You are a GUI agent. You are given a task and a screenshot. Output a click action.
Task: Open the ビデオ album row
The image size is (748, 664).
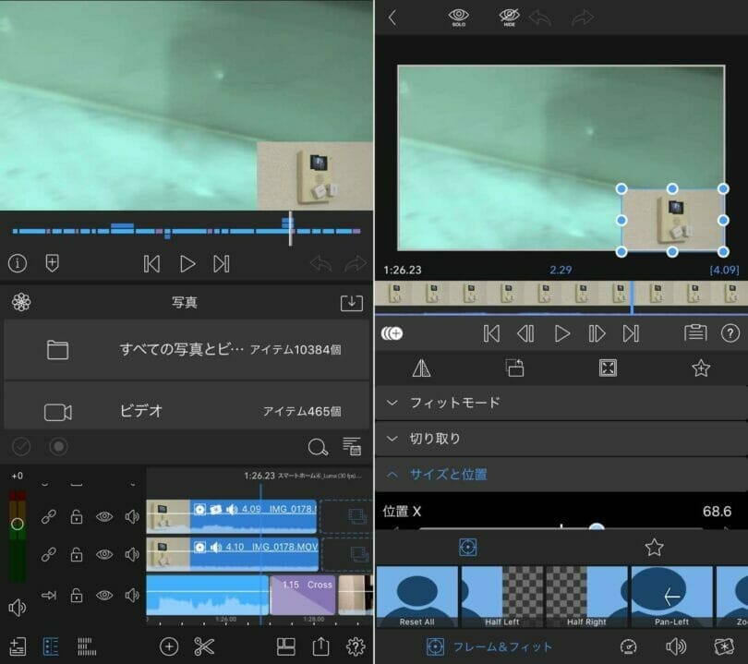(187, 405)
